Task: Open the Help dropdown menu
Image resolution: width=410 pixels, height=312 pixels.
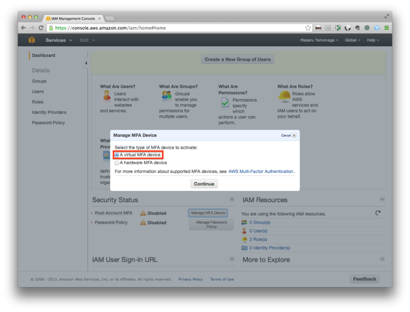Action: tap(373, 40)
